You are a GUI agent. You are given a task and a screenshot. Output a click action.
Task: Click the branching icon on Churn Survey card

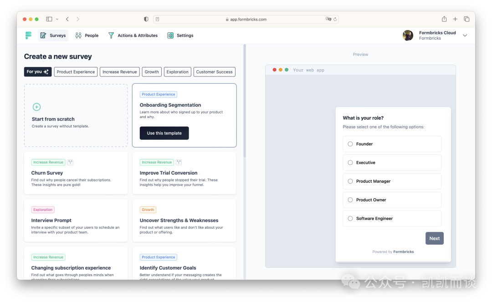click(70, 162)
